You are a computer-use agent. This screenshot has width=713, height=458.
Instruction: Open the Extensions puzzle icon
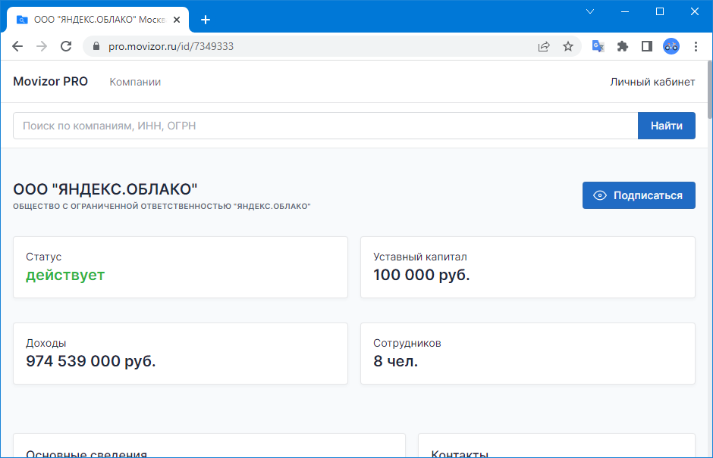coord(623,46)
